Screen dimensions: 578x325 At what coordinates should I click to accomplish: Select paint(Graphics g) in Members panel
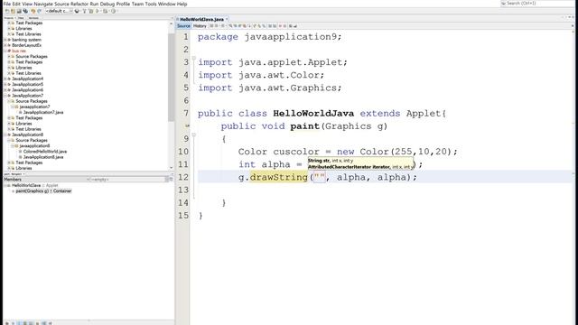coord(43,190)
